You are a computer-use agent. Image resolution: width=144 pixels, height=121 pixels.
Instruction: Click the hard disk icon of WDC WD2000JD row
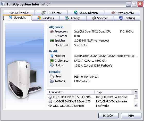tap(50, 106)
